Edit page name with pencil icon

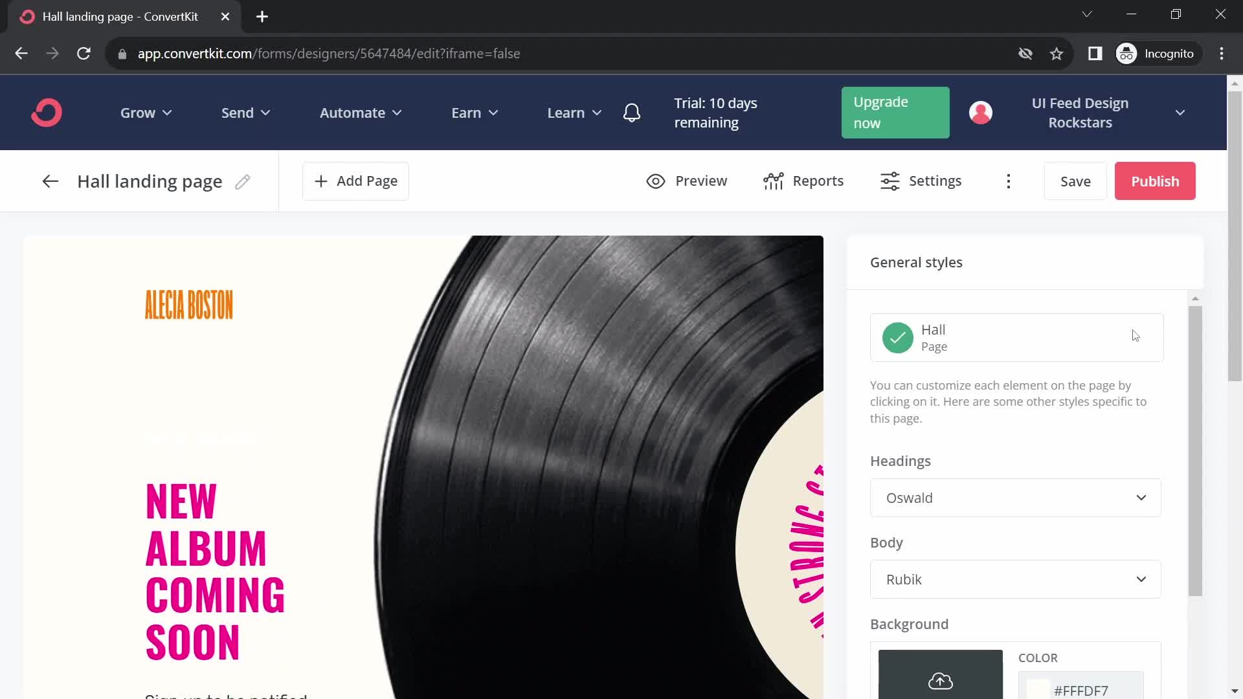coord(243,182)
